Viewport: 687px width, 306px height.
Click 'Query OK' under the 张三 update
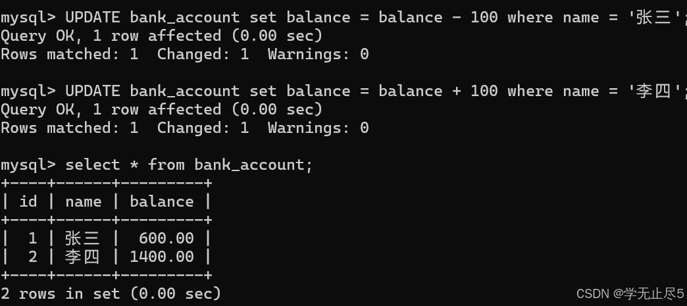38,36
